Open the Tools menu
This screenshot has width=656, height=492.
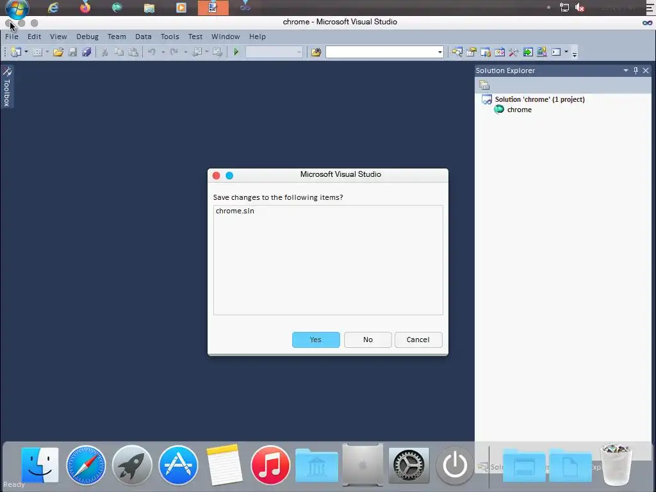170,37
